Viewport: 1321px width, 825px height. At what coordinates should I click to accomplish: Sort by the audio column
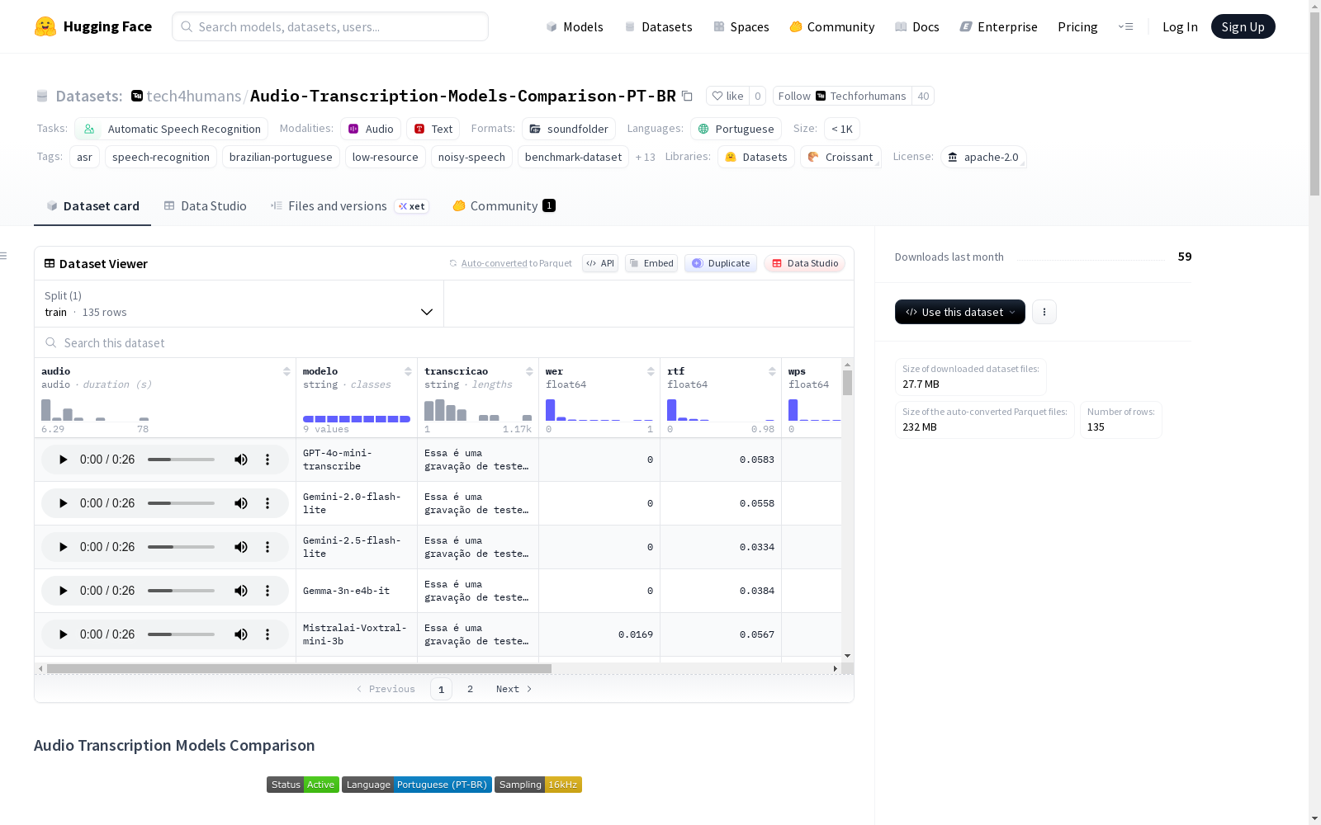[286, 371]
